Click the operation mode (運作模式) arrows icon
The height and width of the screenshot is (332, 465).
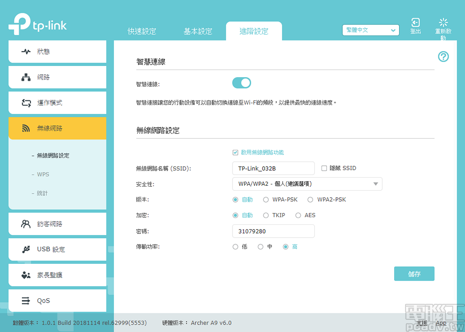(26, 103)
